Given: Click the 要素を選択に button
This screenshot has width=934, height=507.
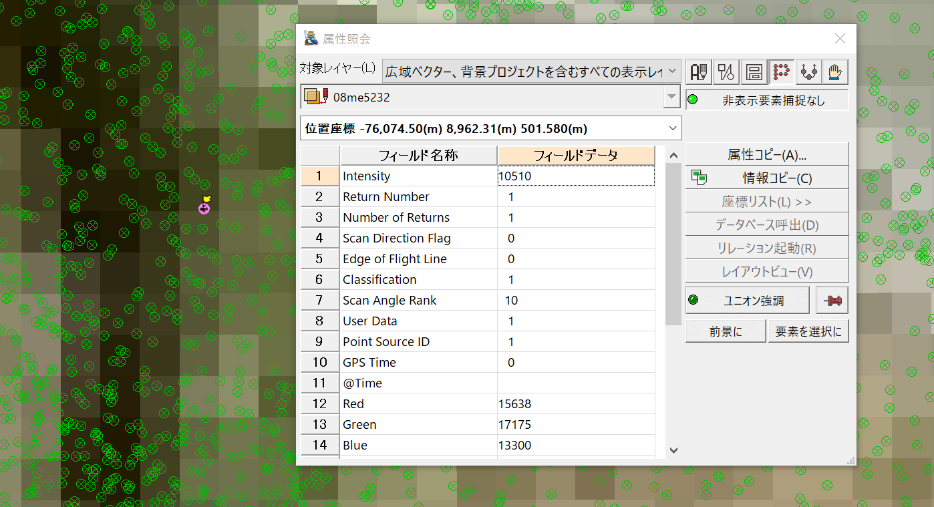Looking at the screenshot, I should coord(808,331).
